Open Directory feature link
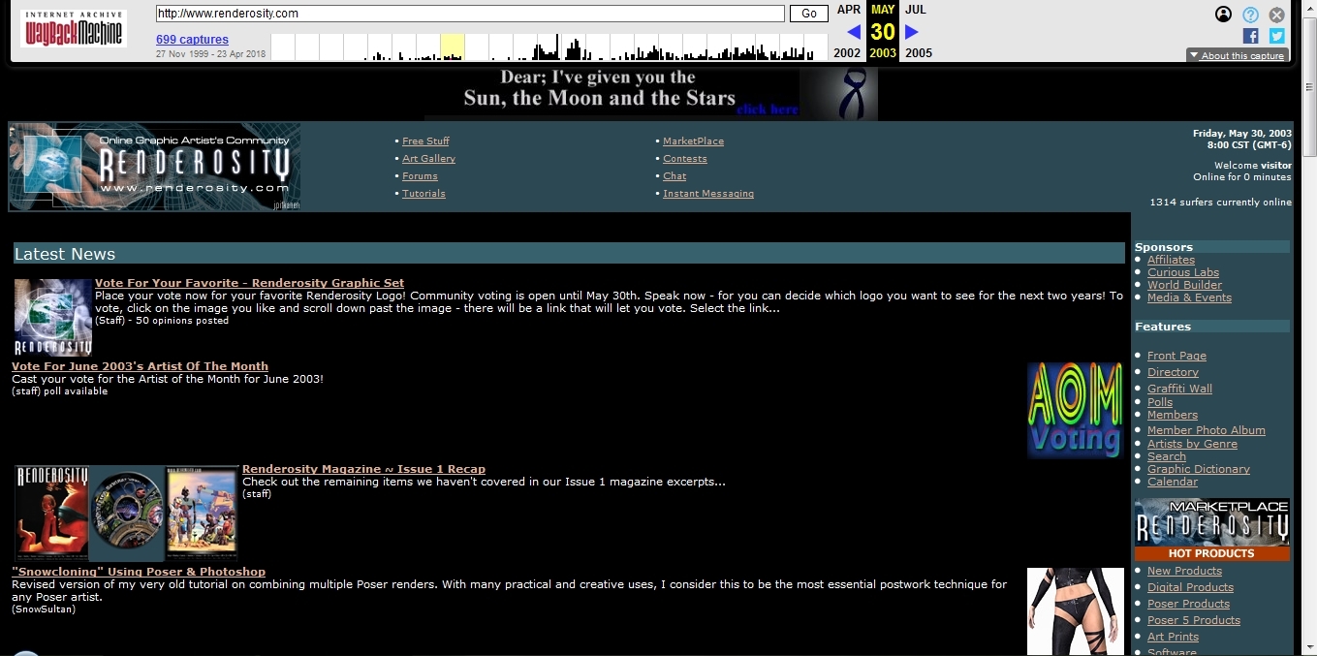1317x656 pixels. click(x=1173, y=372)
